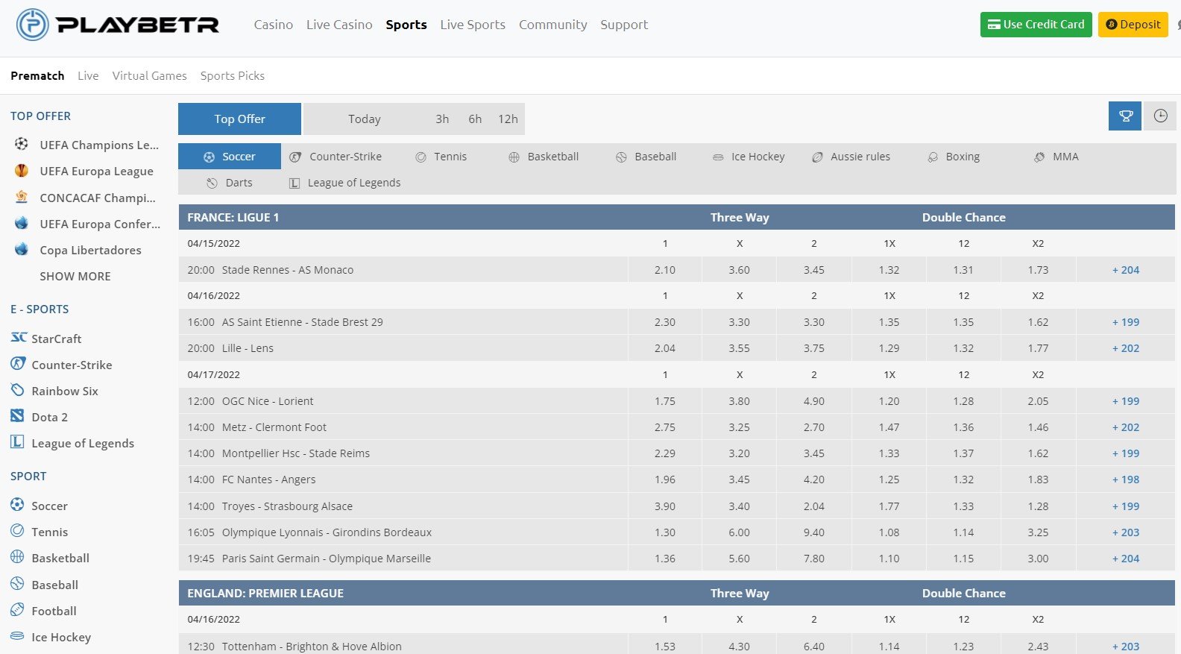Select the Today filter
The width and height of the screenshot is (1181, 654).
coord(365,119)
